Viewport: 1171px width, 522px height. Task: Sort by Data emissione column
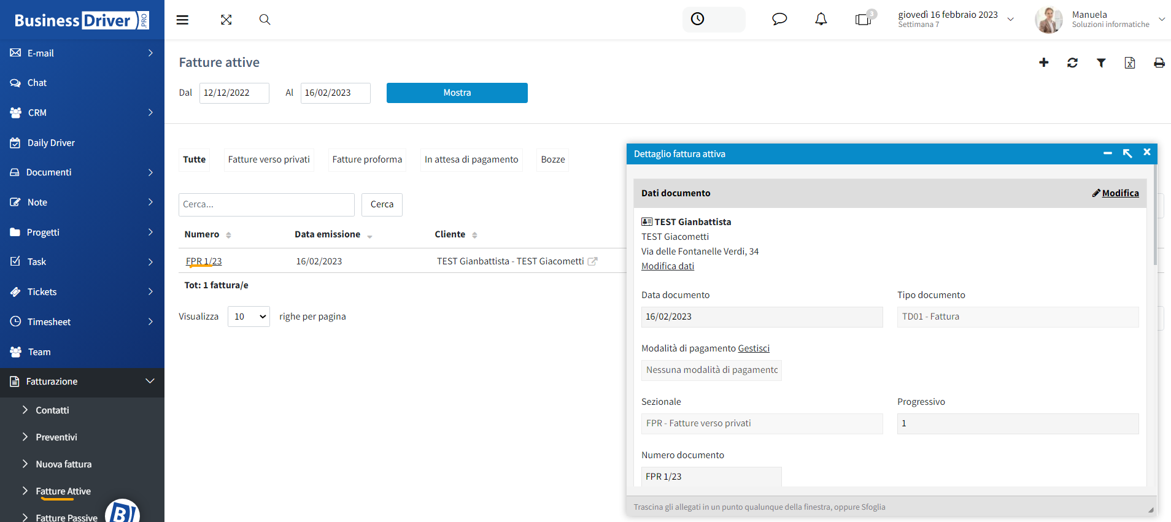[333, 234]
